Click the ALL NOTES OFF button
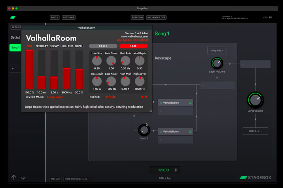 pyautogui.click(x=156, y=17)
